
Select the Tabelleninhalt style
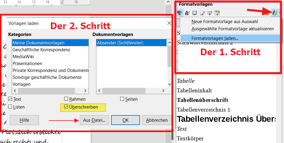194,91
